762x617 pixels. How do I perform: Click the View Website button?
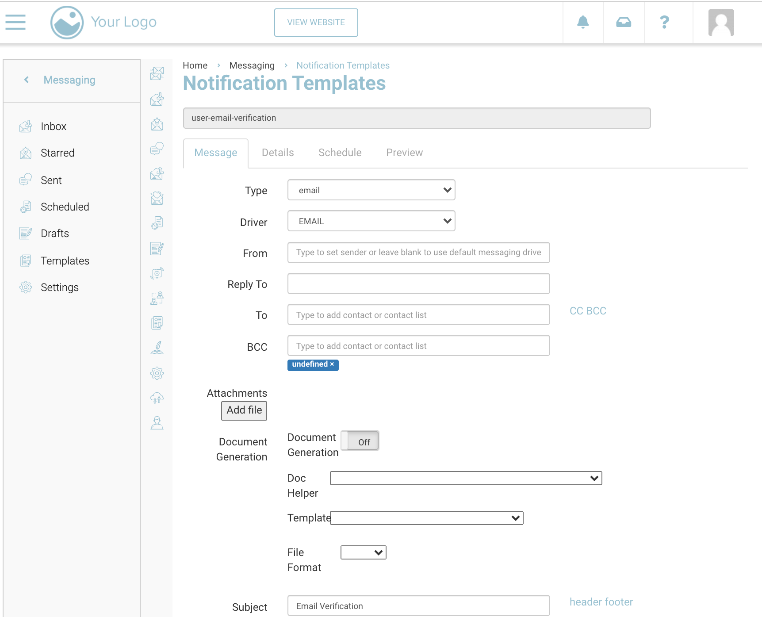[316, 23]
